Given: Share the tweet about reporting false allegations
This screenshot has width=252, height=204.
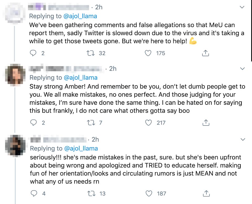Looking at the screenshot, I should [206, 53].
